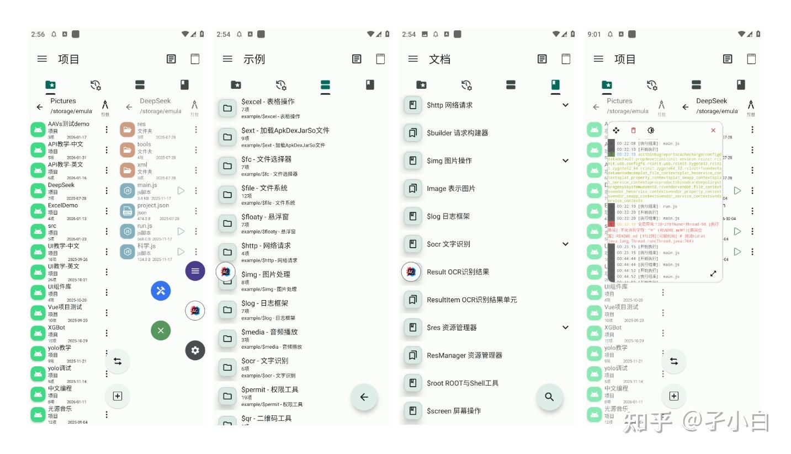Screen dimensions: 791x454
Task: Delete logs with the red trash icon
Action: tap(633, 130)
